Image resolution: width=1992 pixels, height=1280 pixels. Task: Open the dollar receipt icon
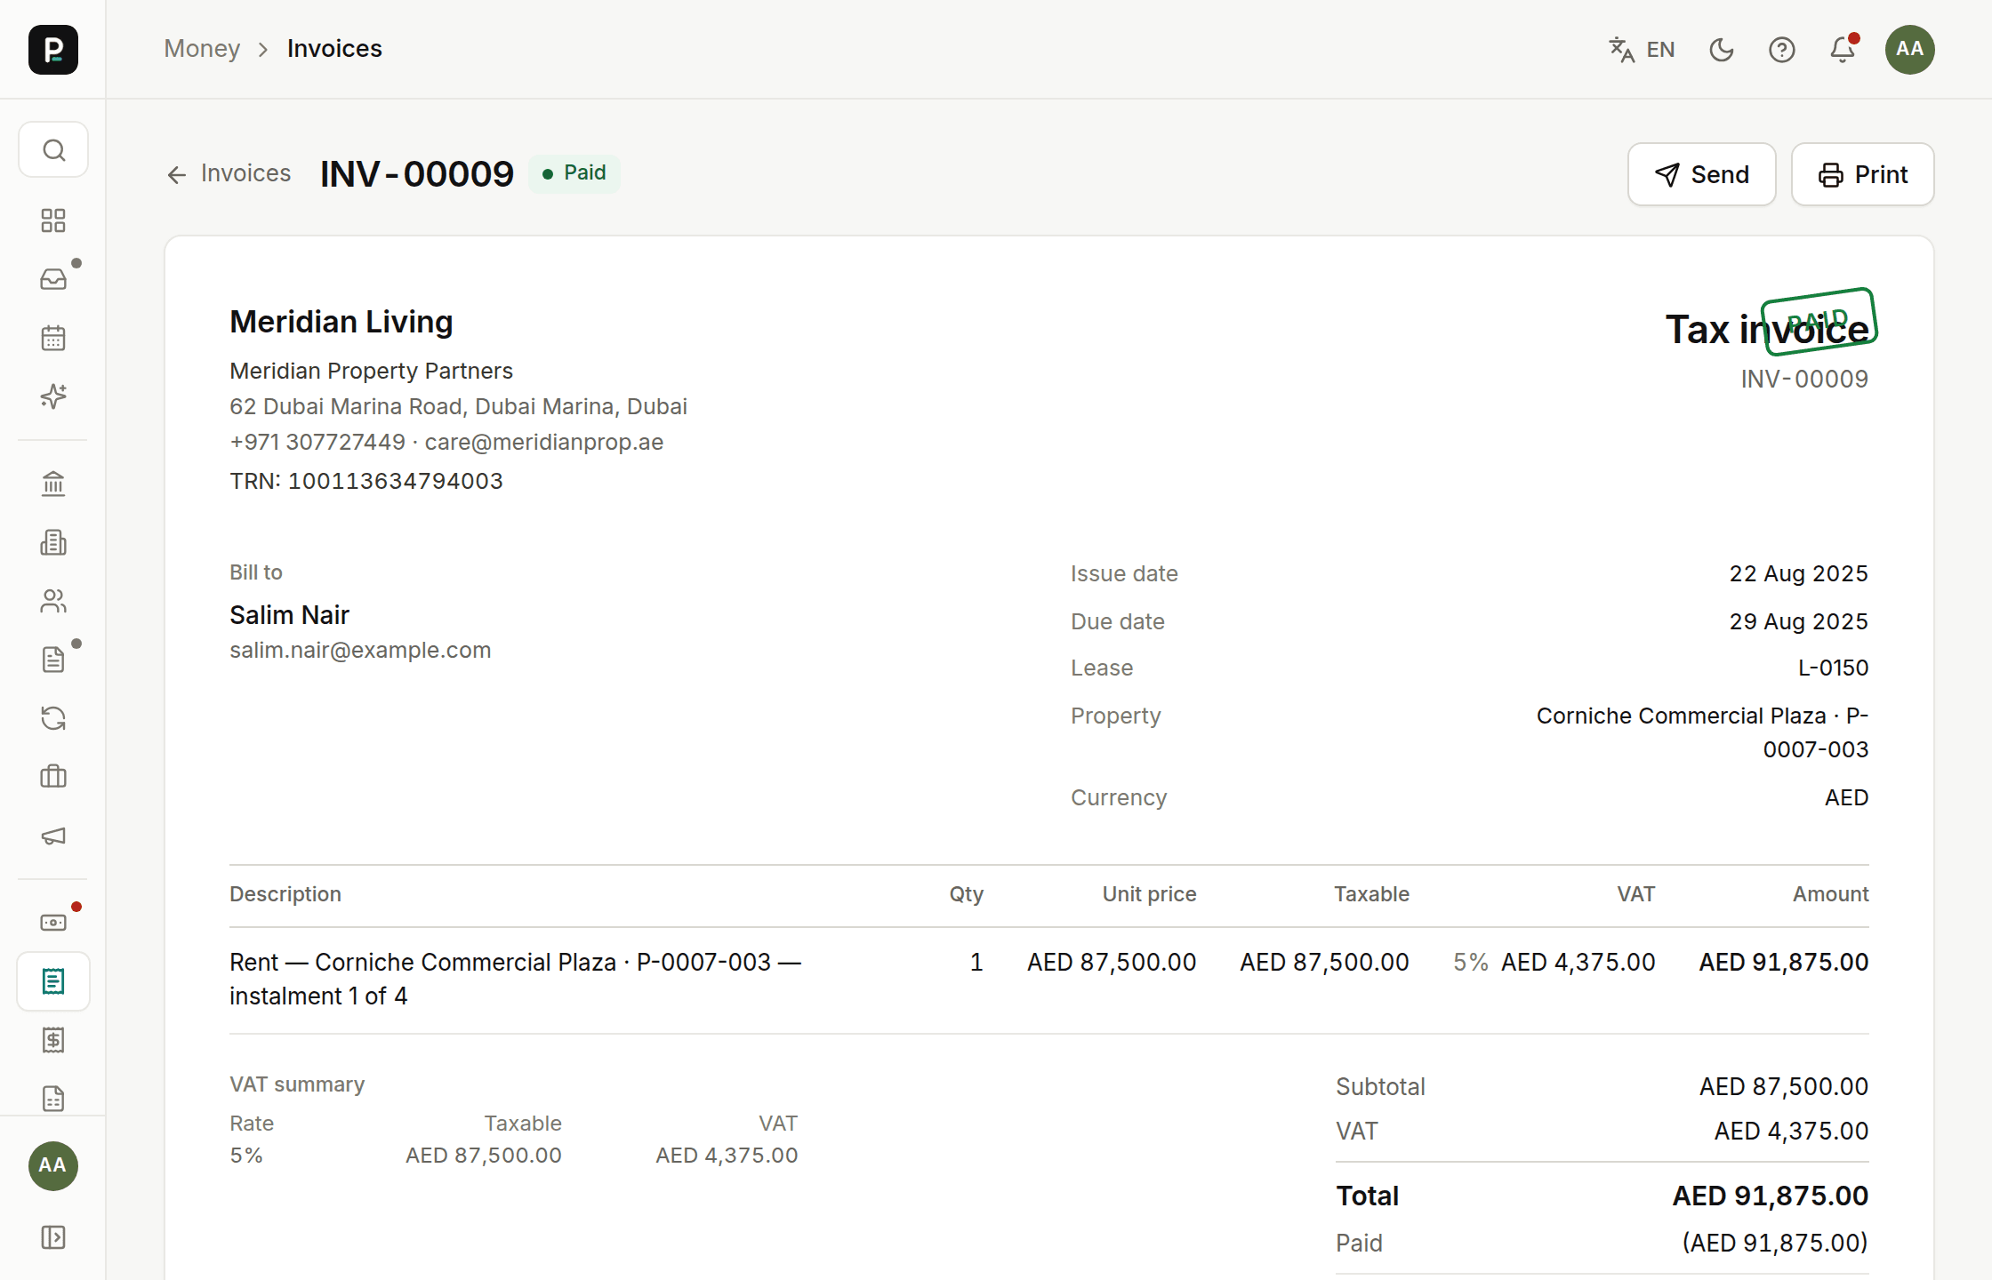53,1040
